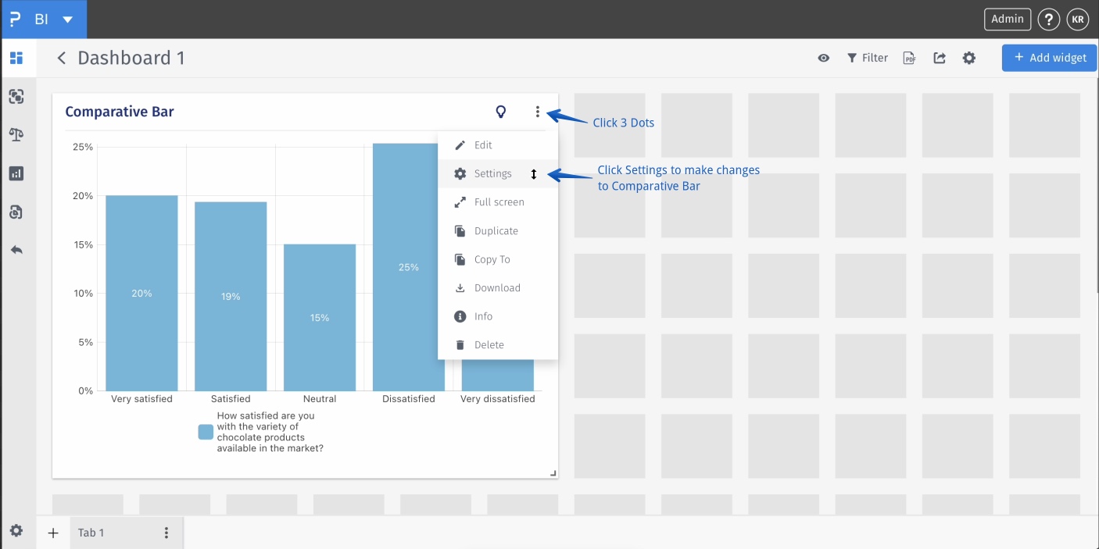
Task: Add new tab with plus icon
Action: tap(53, 533)
